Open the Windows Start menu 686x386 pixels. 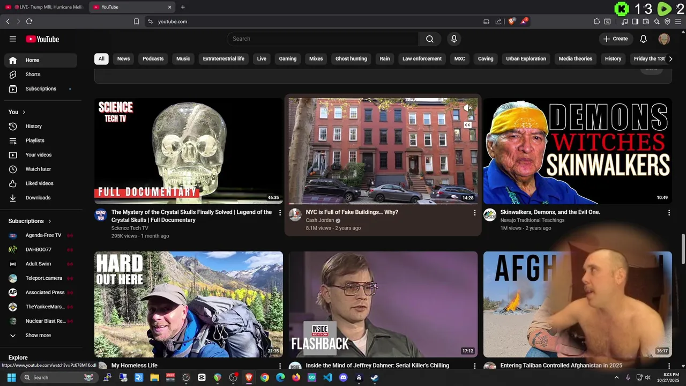tap(11, 377)
